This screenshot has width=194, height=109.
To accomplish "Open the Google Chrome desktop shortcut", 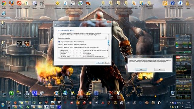I will pos(4,3).
